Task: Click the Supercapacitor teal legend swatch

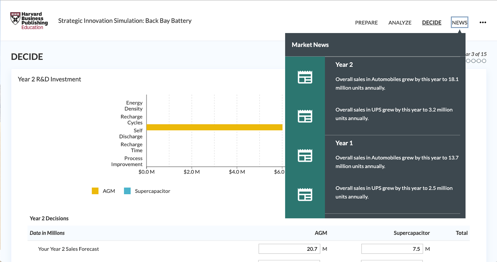Action: pyautogui.click(x=127, y=191)
